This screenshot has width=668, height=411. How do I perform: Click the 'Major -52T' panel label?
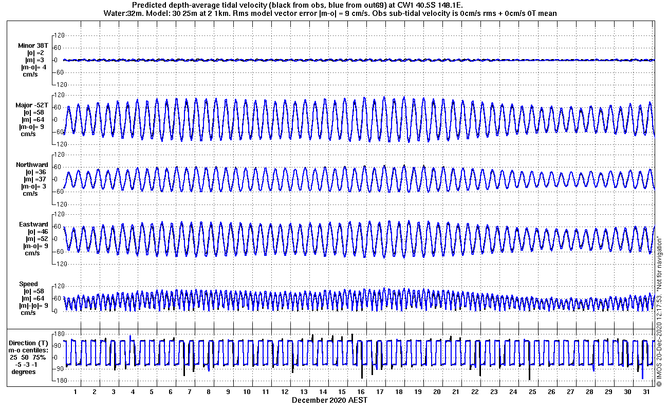coord(32,105)
